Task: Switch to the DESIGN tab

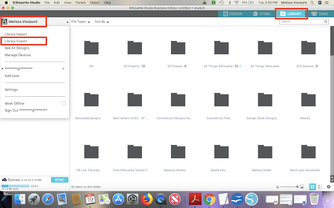Action: point(232,14)
